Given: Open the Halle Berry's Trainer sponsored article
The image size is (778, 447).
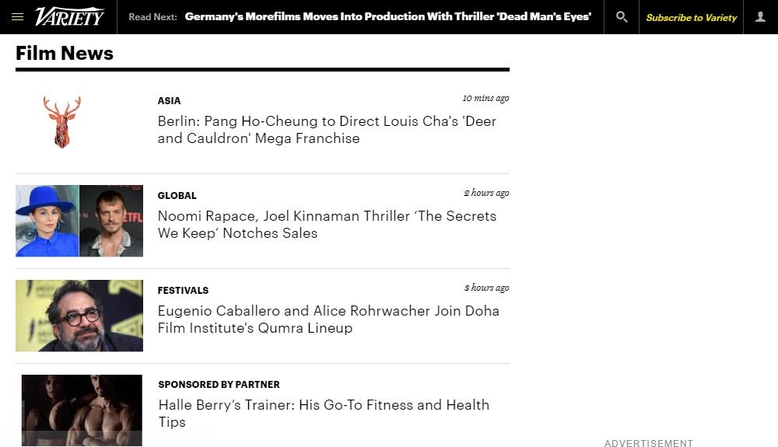Looking at the screenshot, I should pos(324,414).
